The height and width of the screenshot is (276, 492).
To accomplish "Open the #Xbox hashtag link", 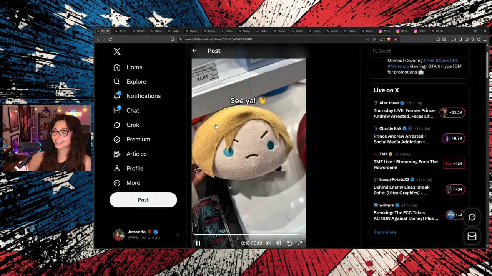I will pyautogui.click(x=442, y=61).
